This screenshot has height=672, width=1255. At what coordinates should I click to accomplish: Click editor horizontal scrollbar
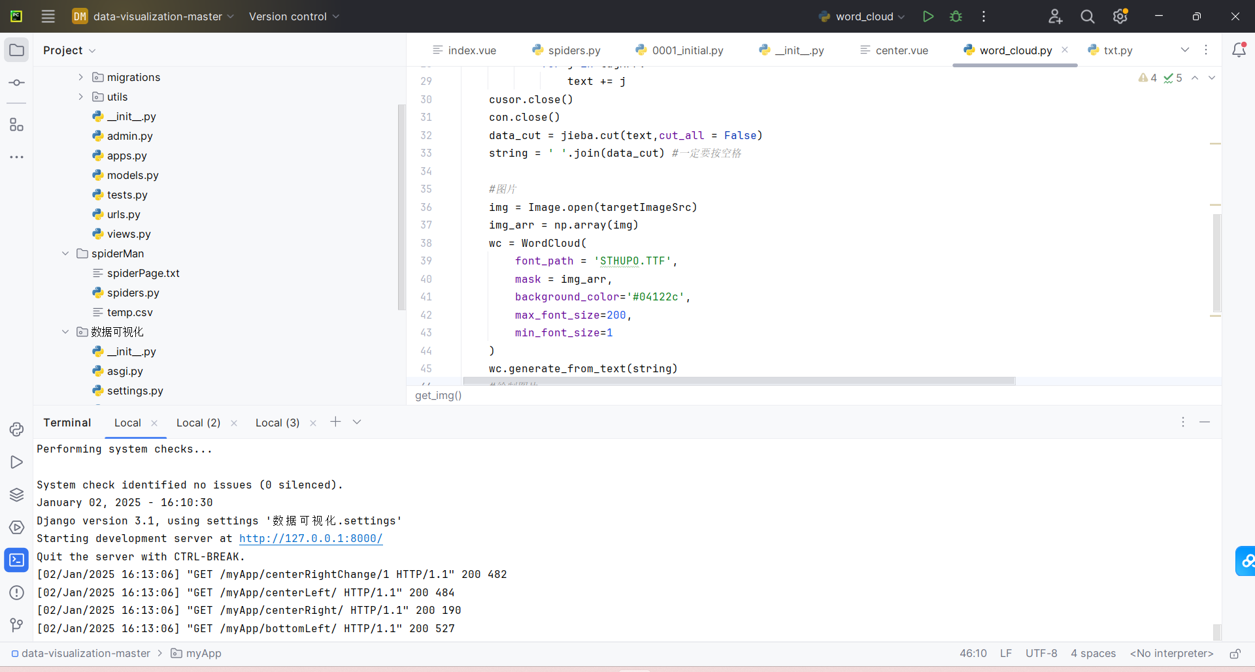click(739, 381)
